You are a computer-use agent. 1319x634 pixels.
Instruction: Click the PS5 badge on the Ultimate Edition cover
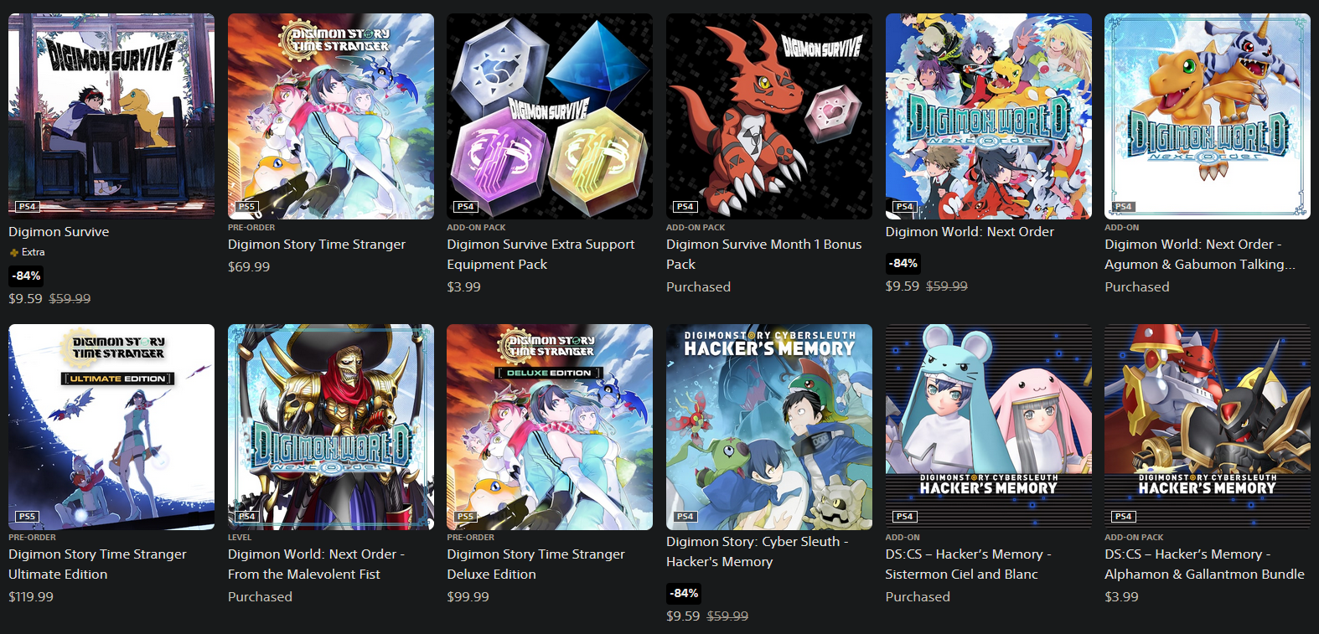click(x=27, y=517)
